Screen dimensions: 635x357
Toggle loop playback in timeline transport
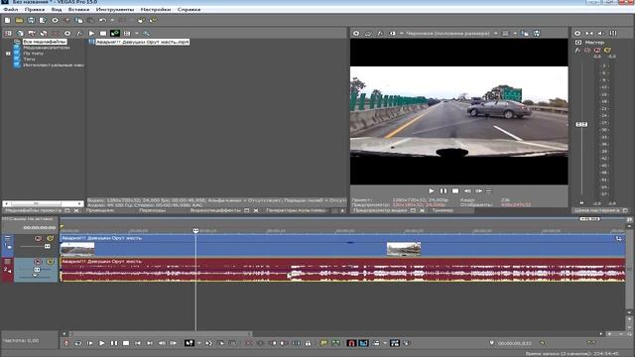coord(78,343)
